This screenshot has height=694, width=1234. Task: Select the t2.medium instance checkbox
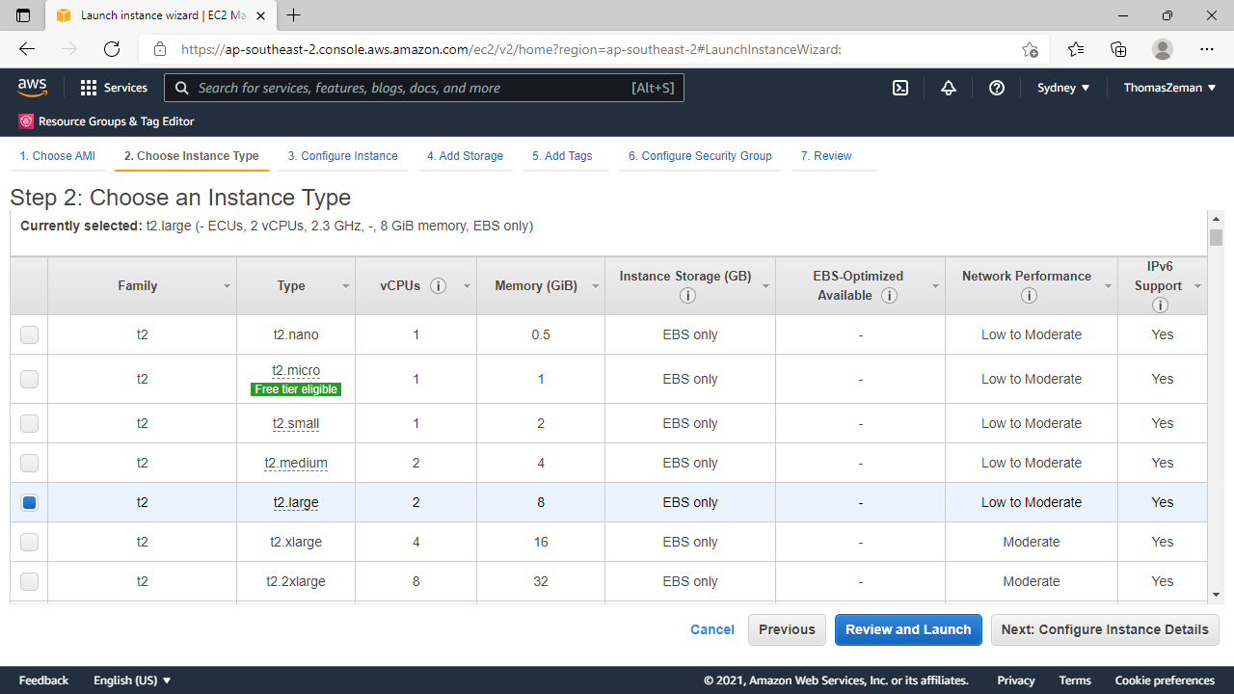(29, 463)
